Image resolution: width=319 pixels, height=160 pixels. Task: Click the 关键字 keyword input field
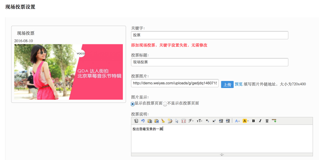(210, 35)
